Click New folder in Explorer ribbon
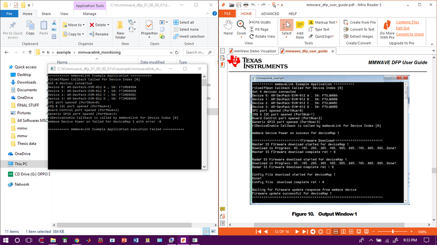This screenshot has height=245, width=437. (120, 30)
